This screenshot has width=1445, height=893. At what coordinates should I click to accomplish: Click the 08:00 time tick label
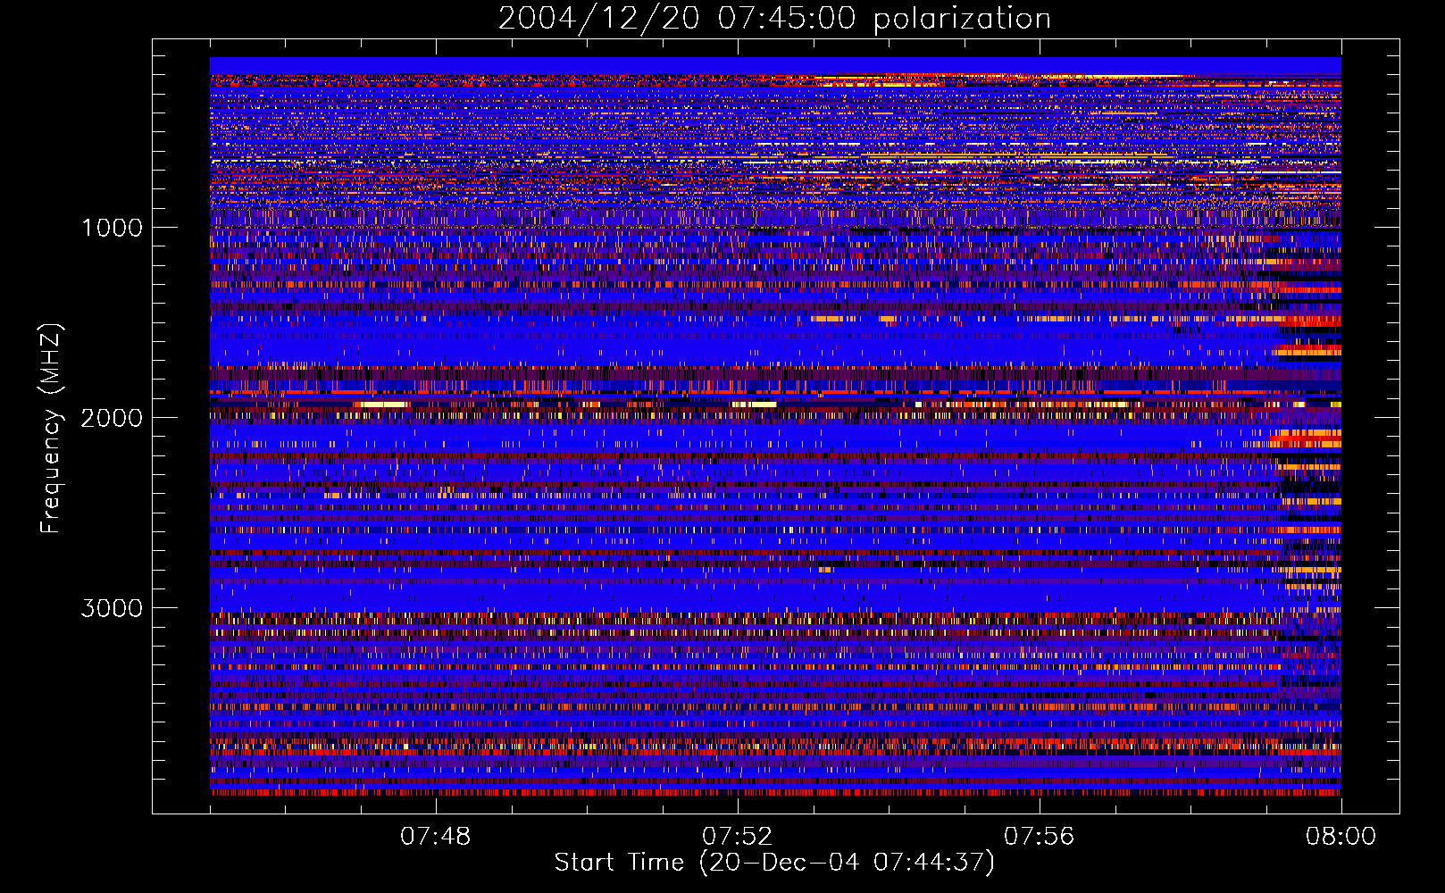click(1341, 837)
